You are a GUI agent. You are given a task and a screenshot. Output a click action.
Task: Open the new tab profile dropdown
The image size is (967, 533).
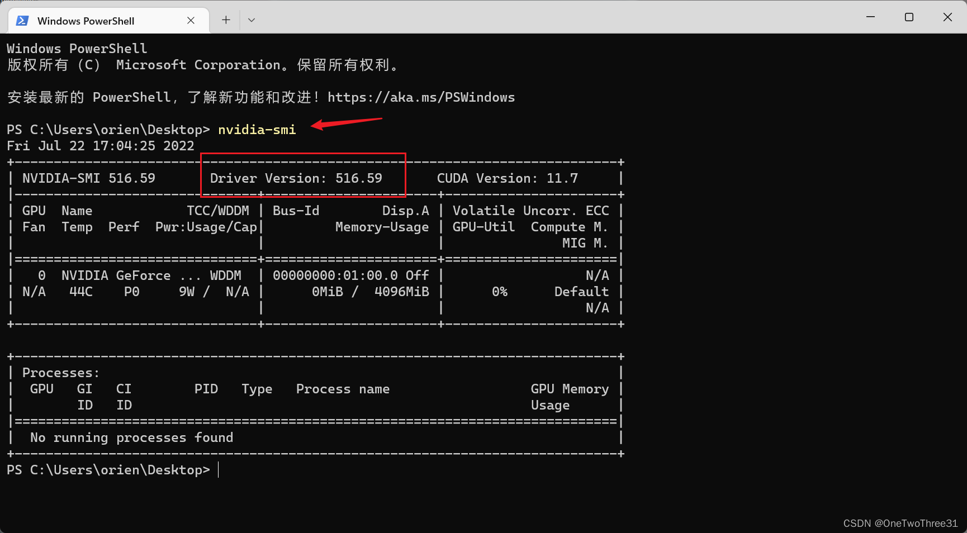click(252, 20)
